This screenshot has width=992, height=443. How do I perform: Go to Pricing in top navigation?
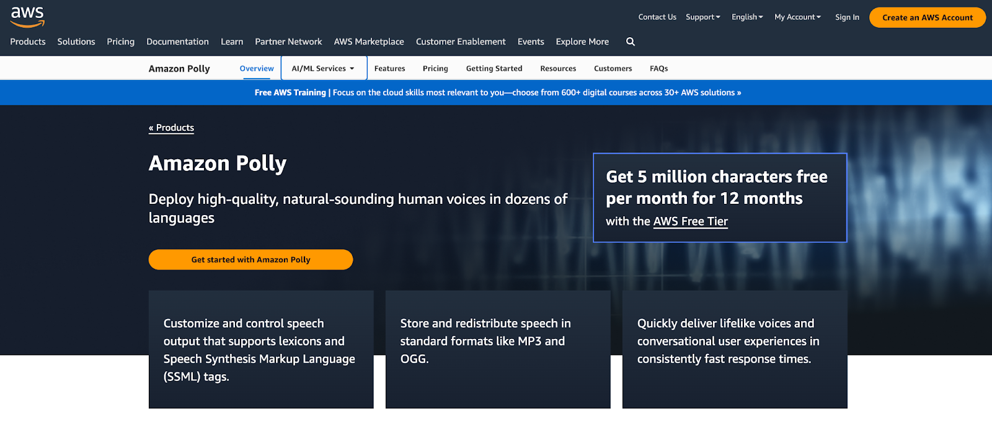(x=120, y=42)
